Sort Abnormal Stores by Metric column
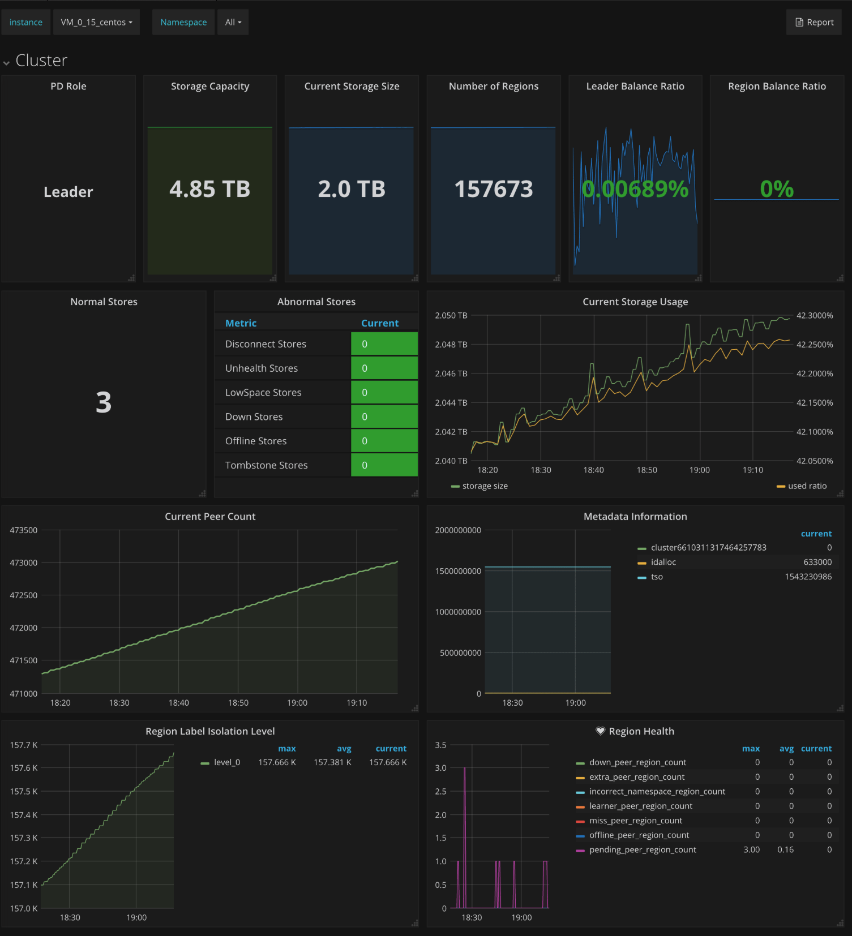The image size is (852, 936). (241, 323)
